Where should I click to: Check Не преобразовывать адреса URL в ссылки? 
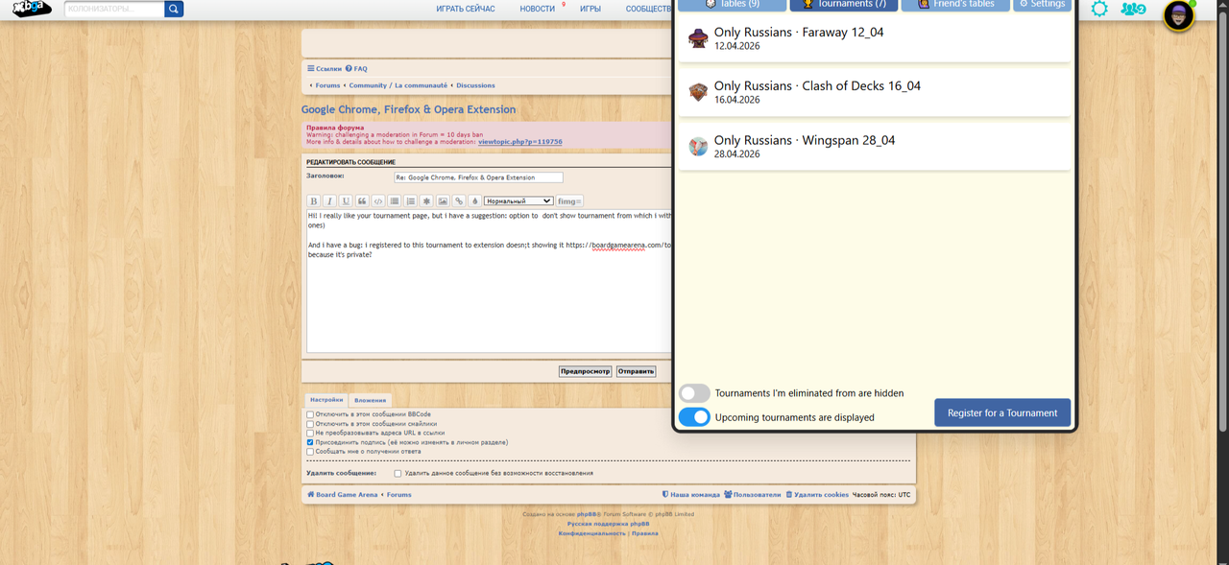click(x=310, y=433)
